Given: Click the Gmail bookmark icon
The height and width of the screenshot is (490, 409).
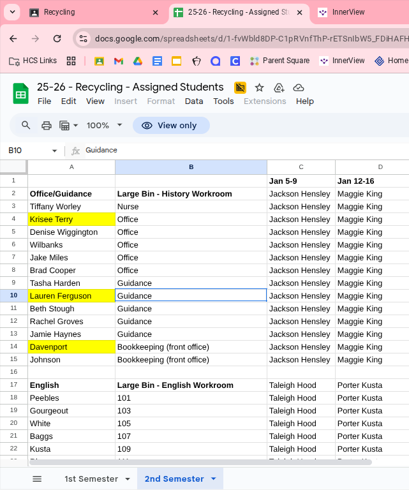Looking at the screenshot, I should (x=118, y=61).
